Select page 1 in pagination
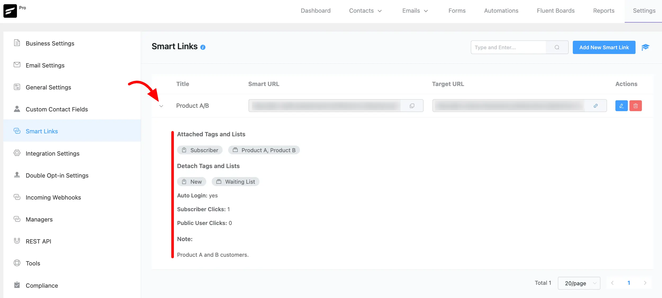 pyautogui.click(x=629, y=283)
